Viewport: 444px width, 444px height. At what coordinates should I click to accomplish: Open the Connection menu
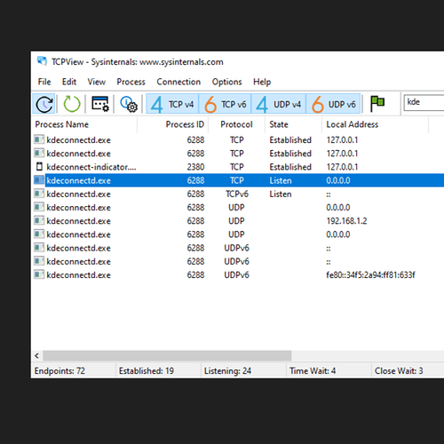pyautogui.click(x=178, y=82)
